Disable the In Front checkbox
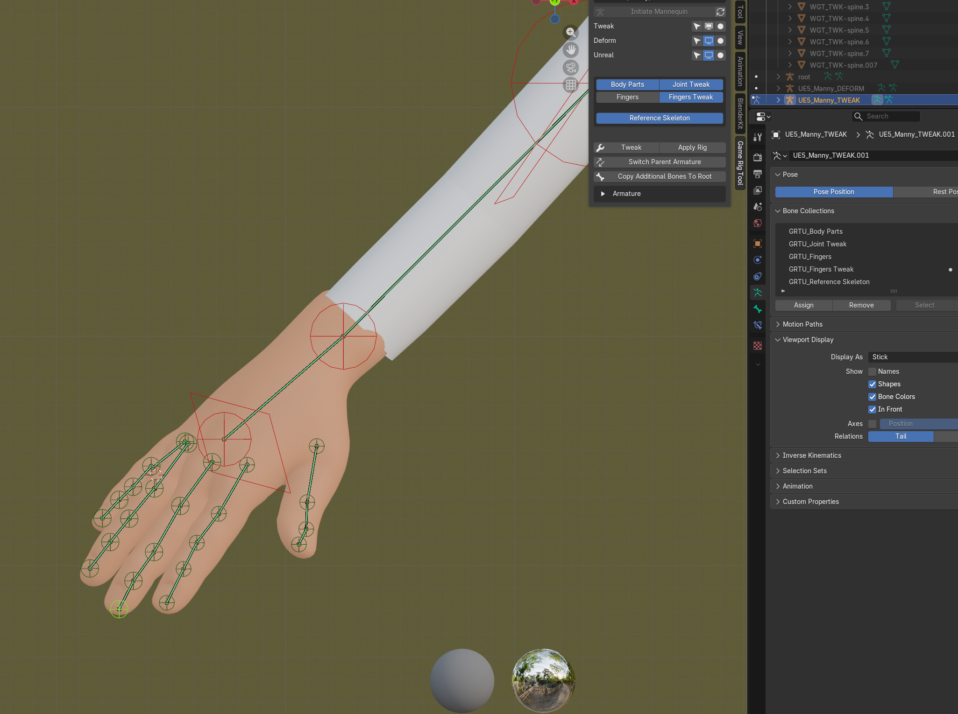Screen dimensions: 958x714 coord(872,409)
